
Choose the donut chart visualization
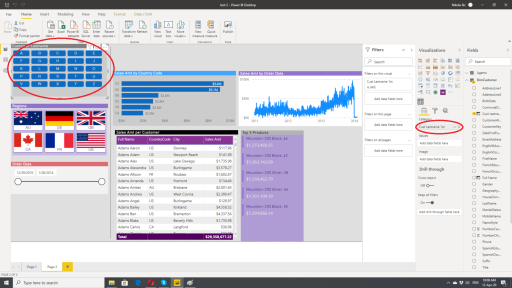coord(450,73)
